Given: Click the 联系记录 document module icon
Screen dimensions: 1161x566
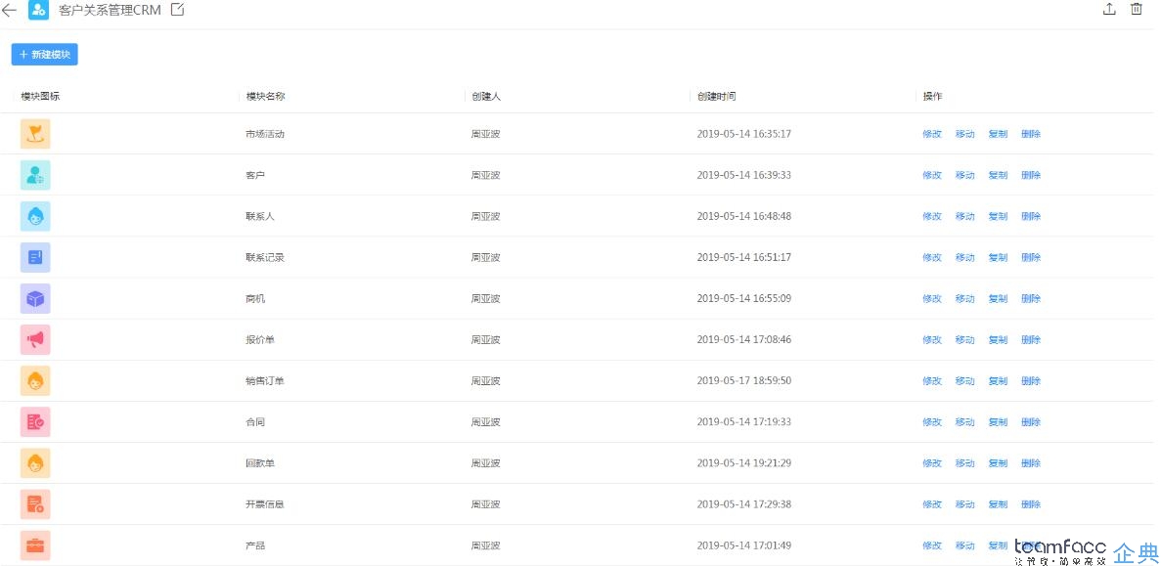Looking at the screenshot, I should pos(35,257).
